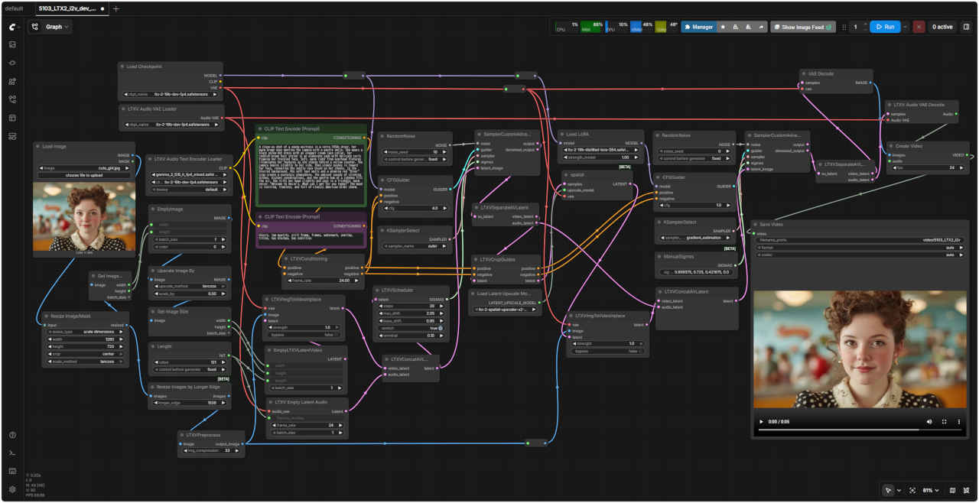Open the settings gear in left sidebar
This screenshot has width=979, height=503.
pyautogui.click(x=12, y=489)
